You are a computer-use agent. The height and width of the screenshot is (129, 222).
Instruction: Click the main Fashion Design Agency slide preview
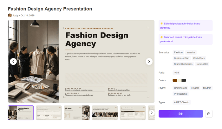pyautogui.click(x=82, y=61)
